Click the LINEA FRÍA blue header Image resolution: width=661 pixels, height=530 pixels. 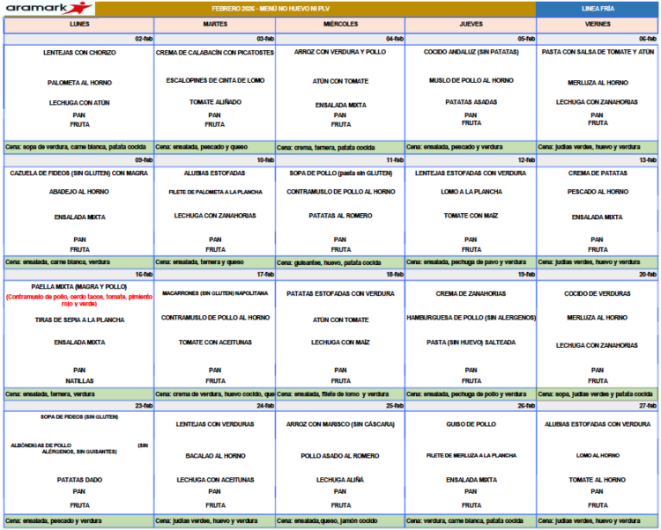tap(597, 8)
